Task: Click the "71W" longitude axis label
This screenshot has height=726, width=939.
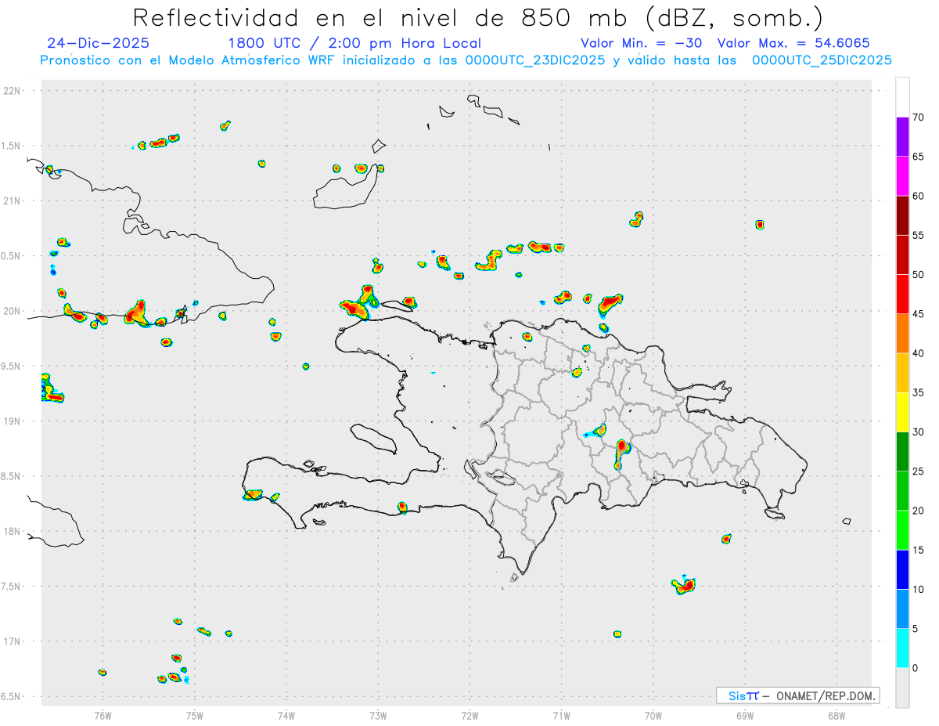Action: pyautogui.click(x=561, y=715)
